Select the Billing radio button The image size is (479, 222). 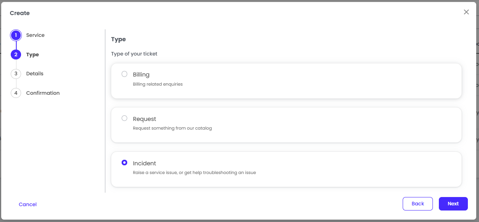tap(124, 74)
